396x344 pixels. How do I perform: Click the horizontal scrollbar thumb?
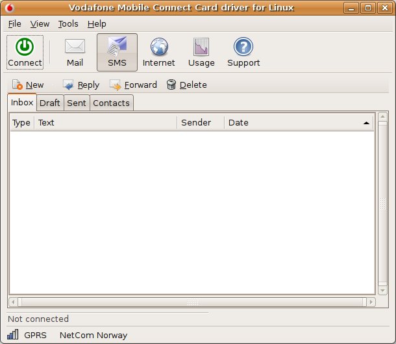(x=192, y=302)
